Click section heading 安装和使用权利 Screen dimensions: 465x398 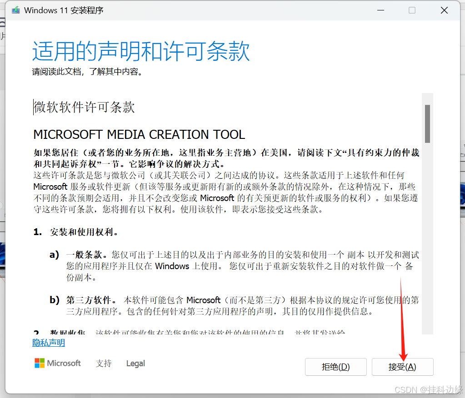click(84, 232)
